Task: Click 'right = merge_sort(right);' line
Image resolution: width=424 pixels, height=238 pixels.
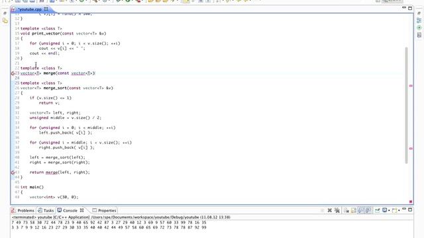Action: [60, 162]
